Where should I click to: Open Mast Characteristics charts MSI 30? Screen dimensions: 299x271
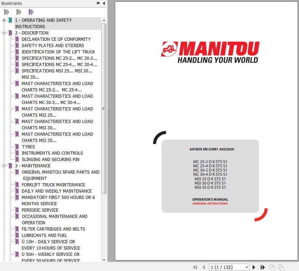tap(57, 124)
